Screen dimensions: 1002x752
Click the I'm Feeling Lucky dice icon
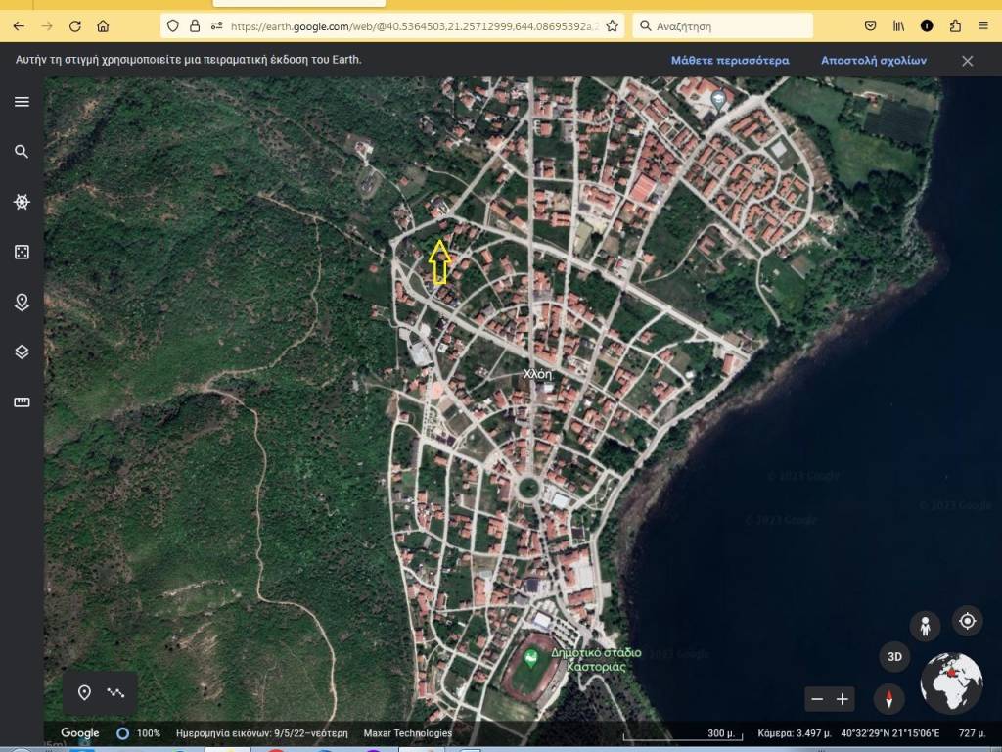tap(22, 252)
